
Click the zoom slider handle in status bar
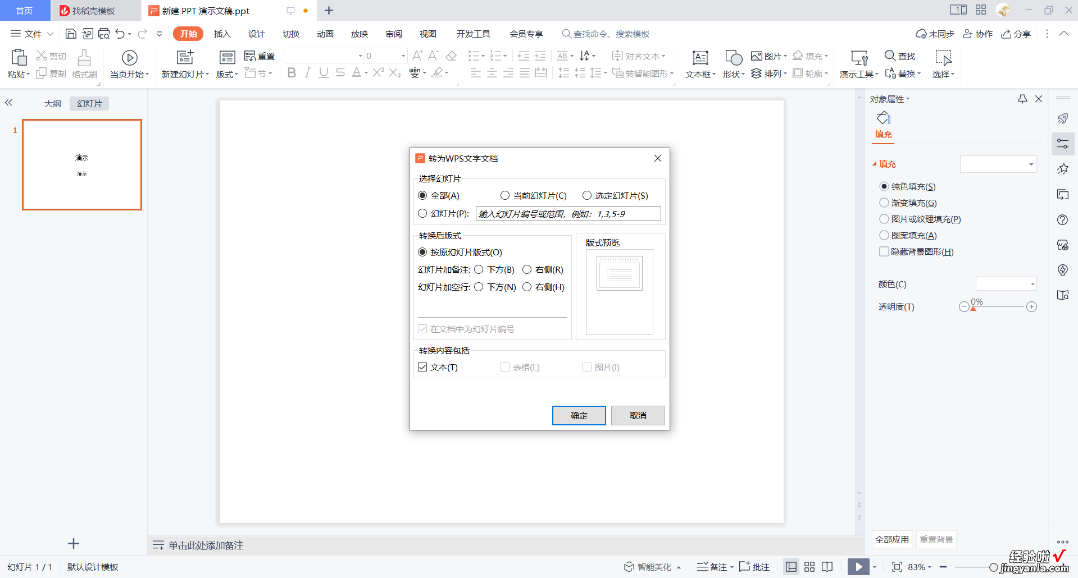(x=994, y=567)
